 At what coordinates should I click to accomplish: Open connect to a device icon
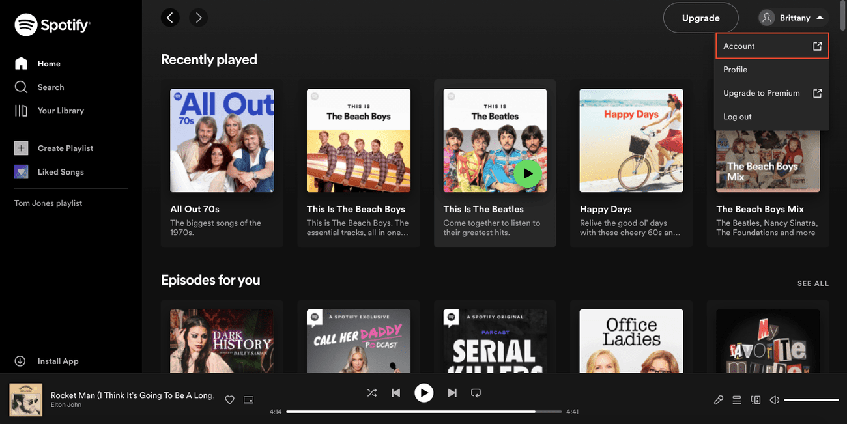click(756, 400)
